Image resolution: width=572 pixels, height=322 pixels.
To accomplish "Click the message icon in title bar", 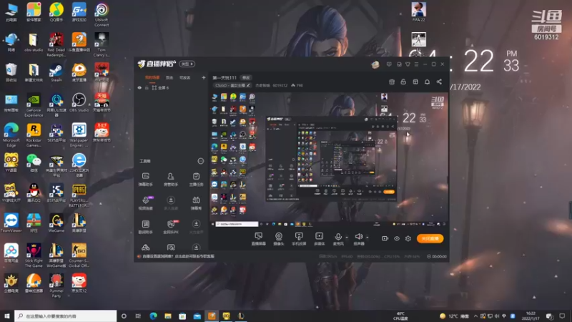I will (389, 64).
